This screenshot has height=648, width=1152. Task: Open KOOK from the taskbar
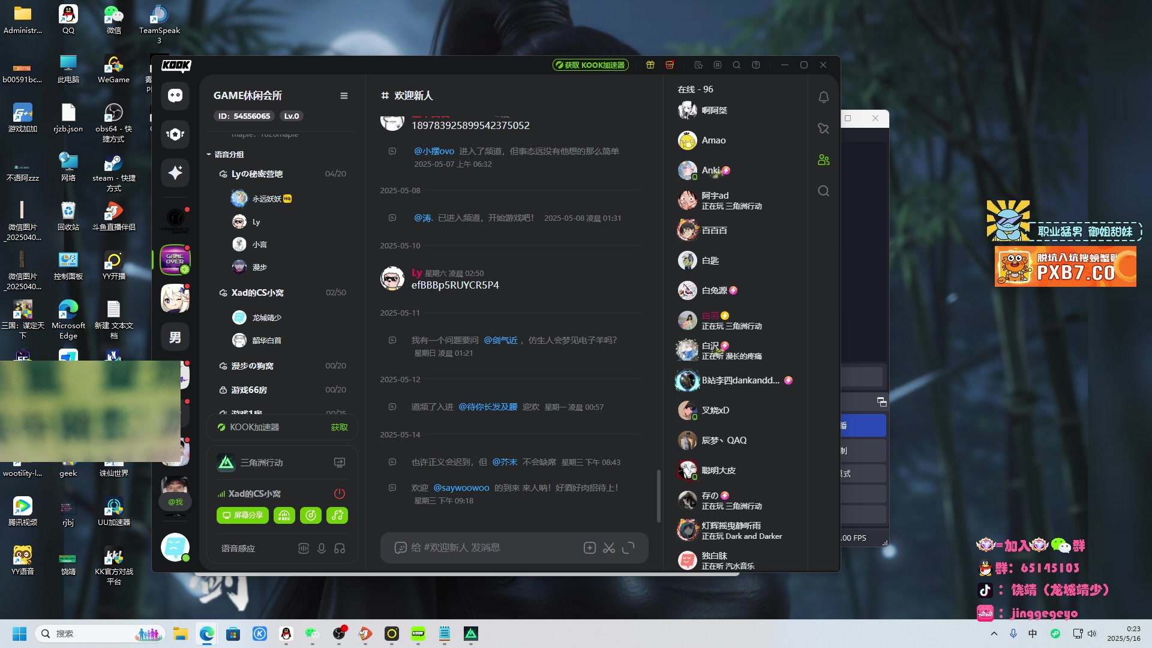pyautogui.click(x=418, y=634)
